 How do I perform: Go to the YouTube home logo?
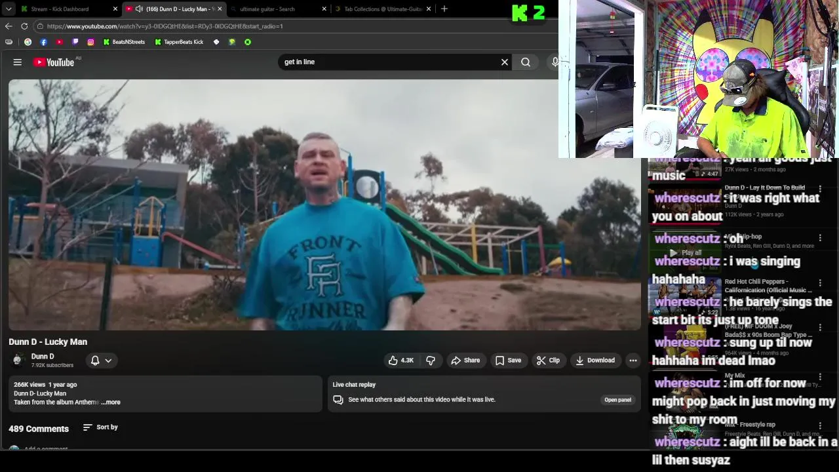(54, 62)
